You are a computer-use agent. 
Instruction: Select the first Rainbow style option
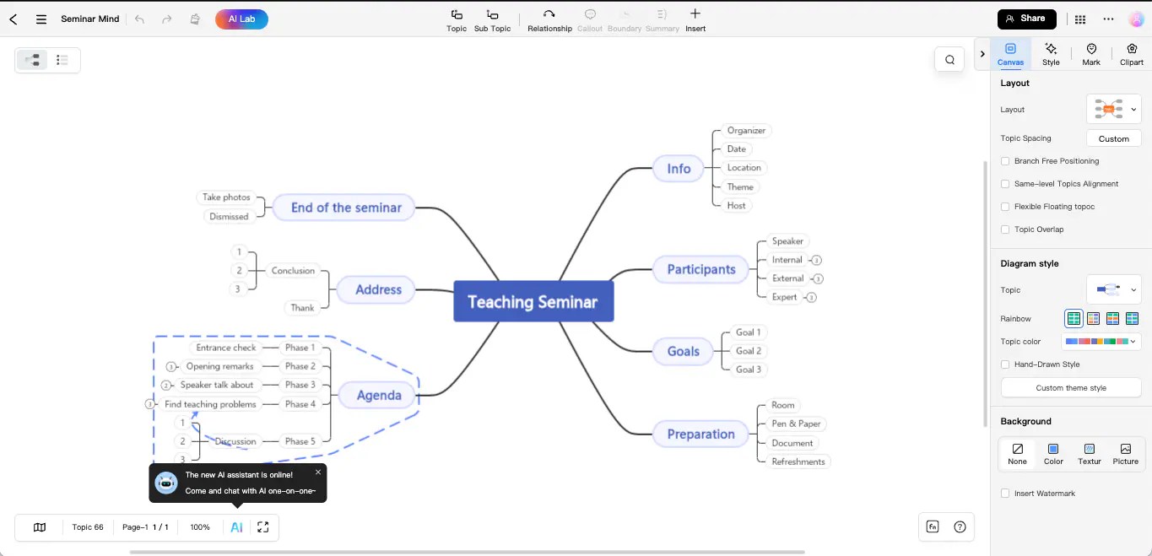pos(1074,319)
